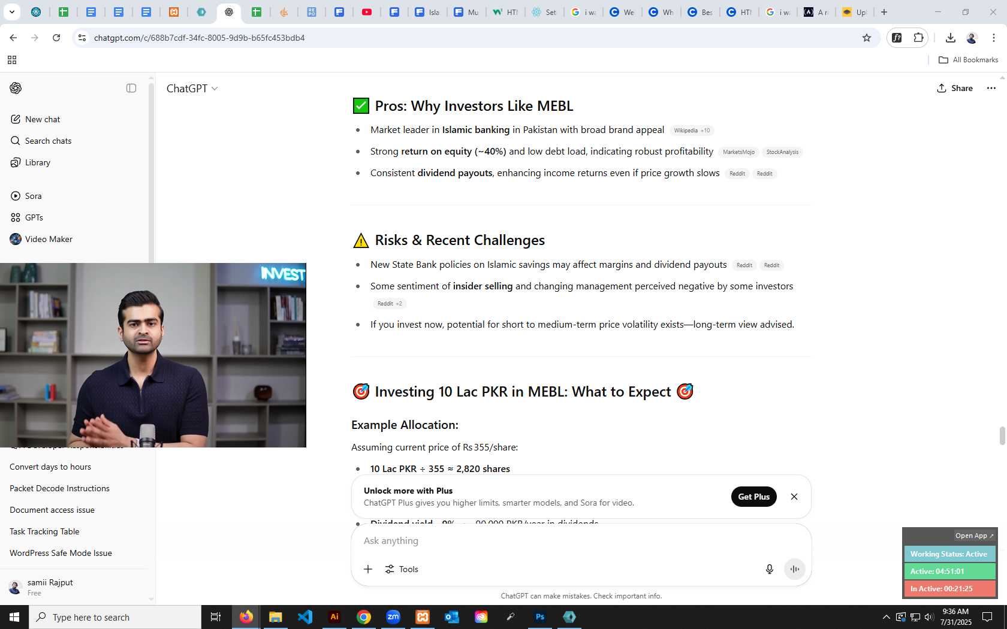Reload the page
The width and height of the screenshot is (1007, 629).
[x=56, y=38]
